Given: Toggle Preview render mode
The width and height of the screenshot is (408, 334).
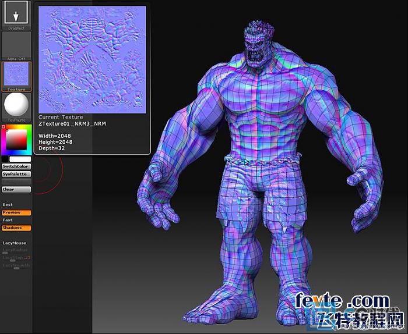Looking at the screenshot, I should coord(16,212).
